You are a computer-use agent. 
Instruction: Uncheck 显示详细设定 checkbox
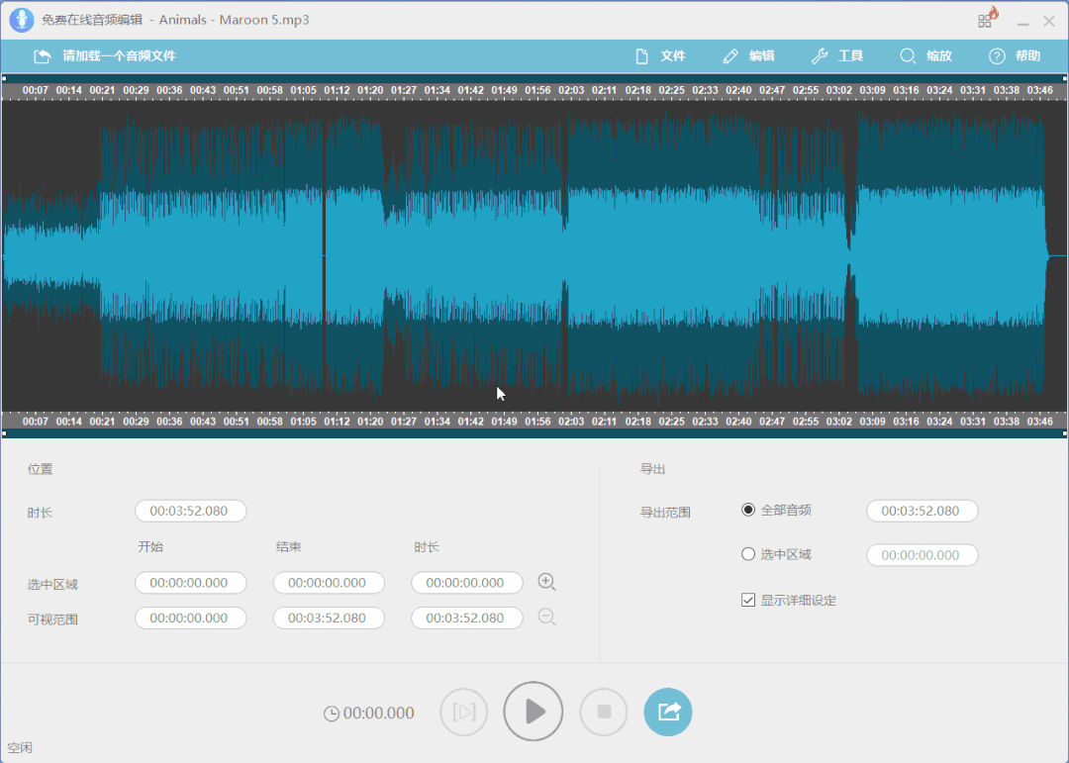[x=748, y=600]
